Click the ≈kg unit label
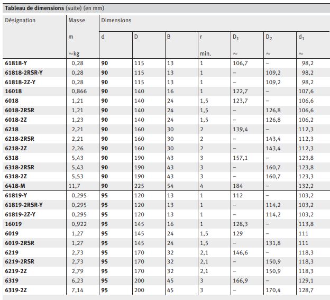The image size is (330, 300). (74, 54)
